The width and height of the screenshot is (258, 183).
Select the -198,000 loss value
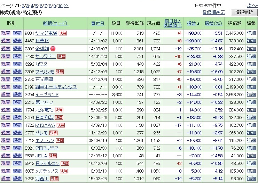(x=193, y=33)
